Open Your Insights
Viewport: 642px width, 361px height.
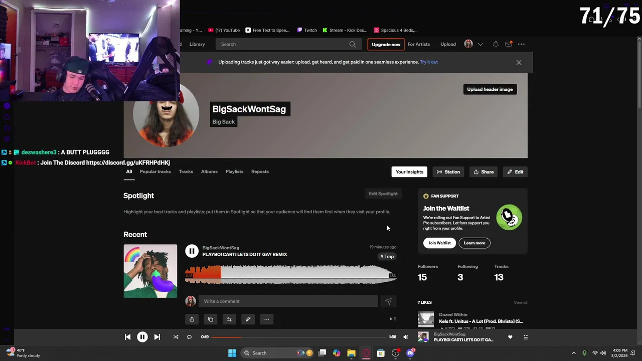pyautogui.click(x=409, y=172)
